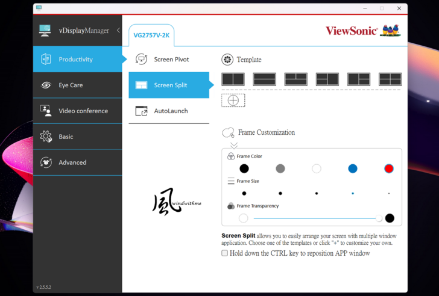Select the smallest frame size dot
Image resolution: width=439 pixels, height=296 pixels.
389,193
